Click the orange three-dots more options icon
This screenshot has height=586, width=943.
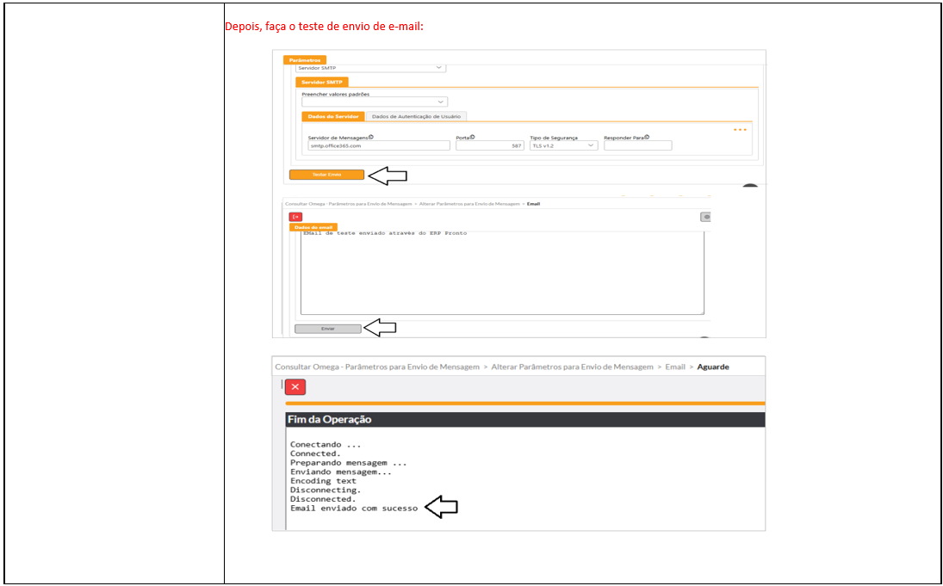(739, 130)
